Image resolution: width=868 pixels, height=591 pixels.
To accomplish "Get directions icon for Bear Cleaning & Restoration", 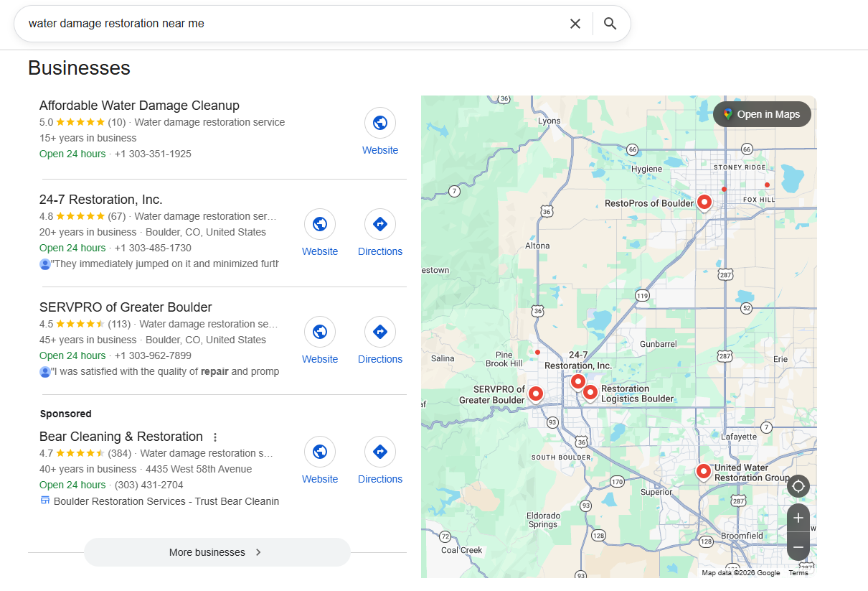I will point(380,452).
